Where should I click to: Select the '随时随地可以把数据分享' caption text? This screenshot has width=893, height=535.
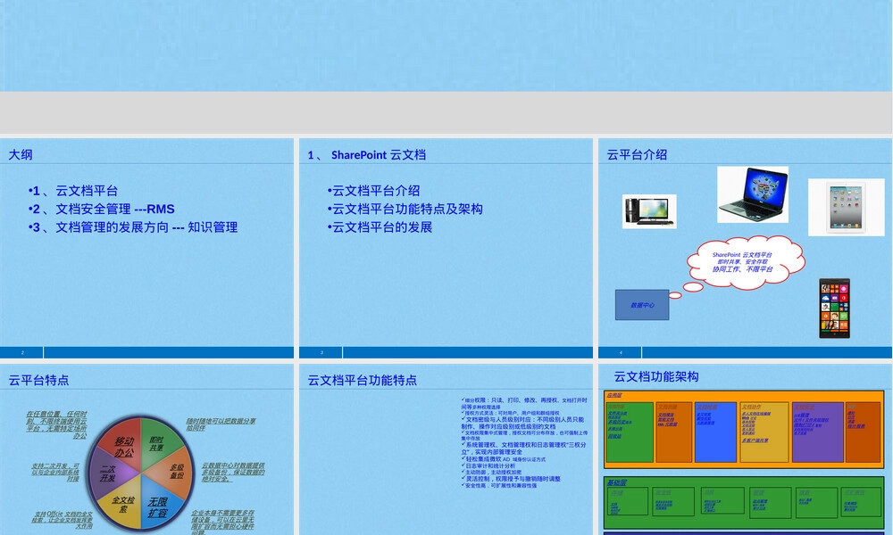[221, 424]
